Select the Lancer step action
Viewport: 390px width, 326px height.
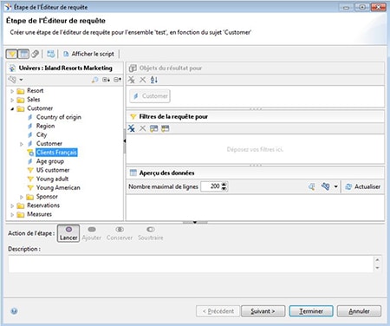[68, 233]
